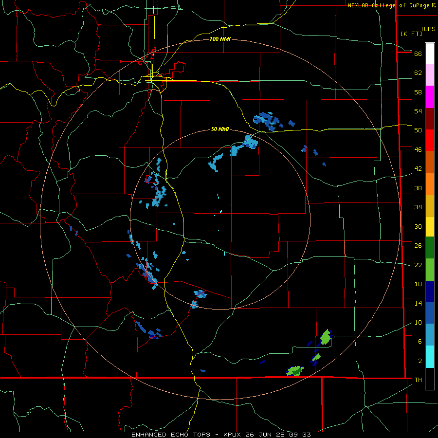
Task: Click the 22 value on the legend
Action: [x=418, y=265]
